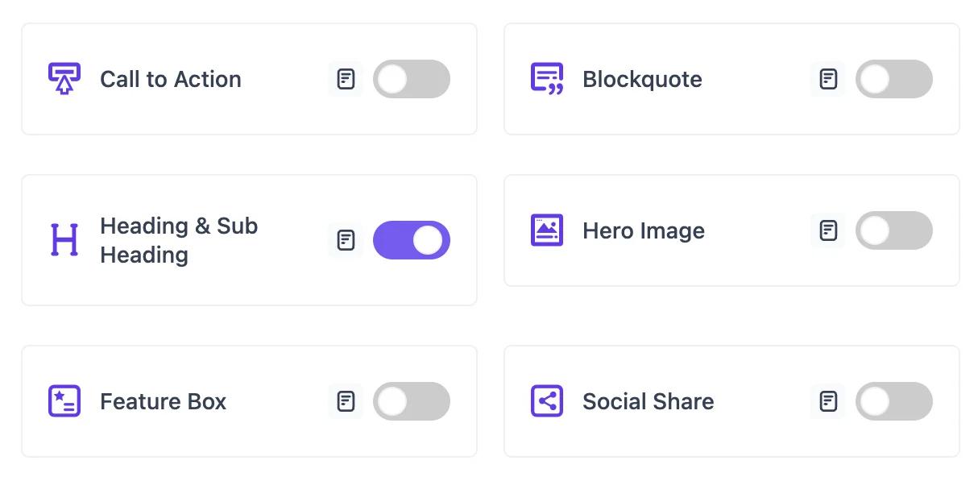Click the Social Share network icon
This screenshot has height=477, width=978.
point(547,401)
